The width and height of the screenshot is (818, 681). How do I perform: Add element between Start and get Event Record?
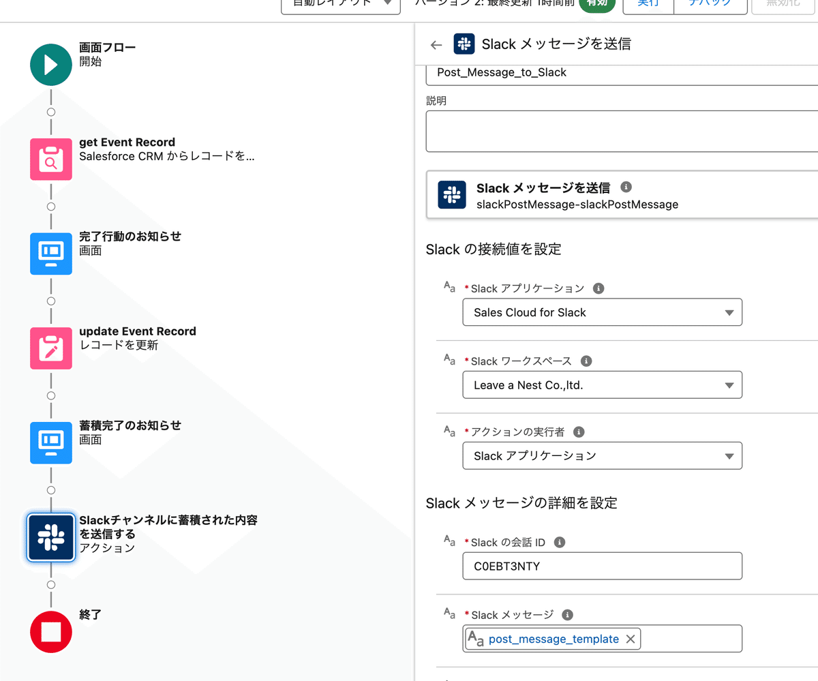(x=51, y=112)
